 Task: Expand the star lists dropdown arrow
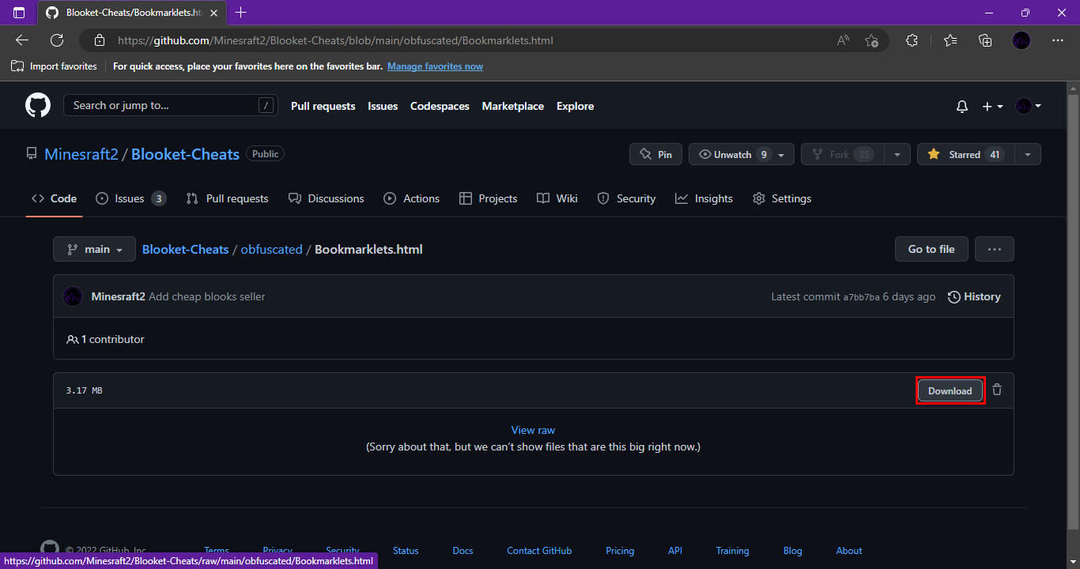click(1028, 154)
